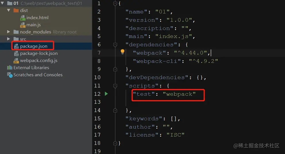Click the "description" key

pyautogui.click(x=149, y=28)
